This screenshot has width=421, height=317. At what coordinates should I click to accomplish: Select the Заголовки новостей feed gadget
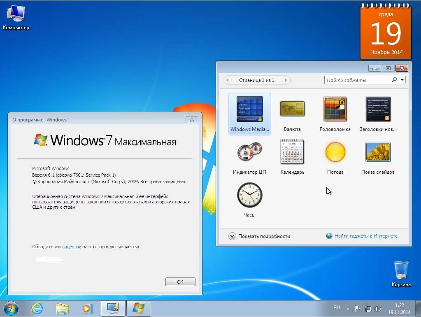point(378,114)
